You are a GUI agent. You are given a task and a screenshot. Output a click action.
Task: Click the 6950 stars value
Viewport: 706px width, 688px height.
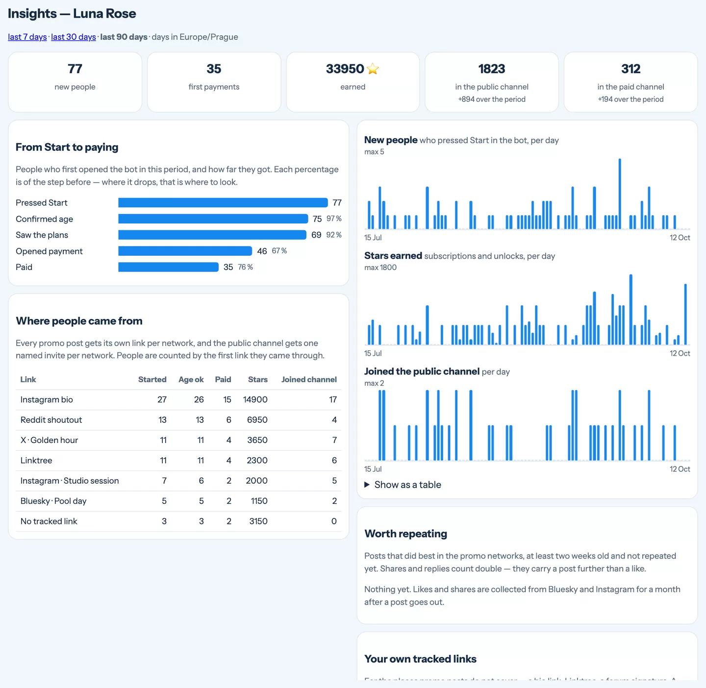click(257, 420)
